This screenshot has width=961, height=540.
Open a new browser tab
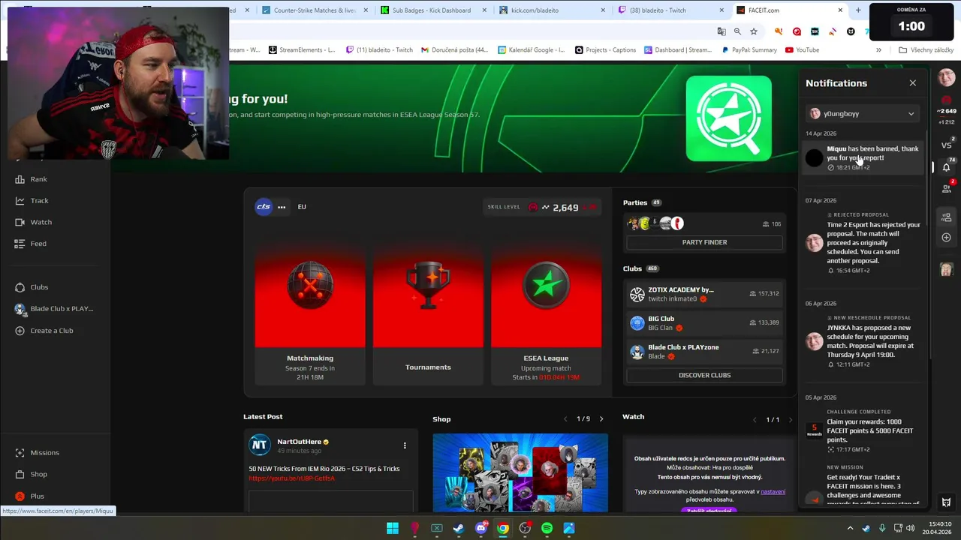click(858, 10)
